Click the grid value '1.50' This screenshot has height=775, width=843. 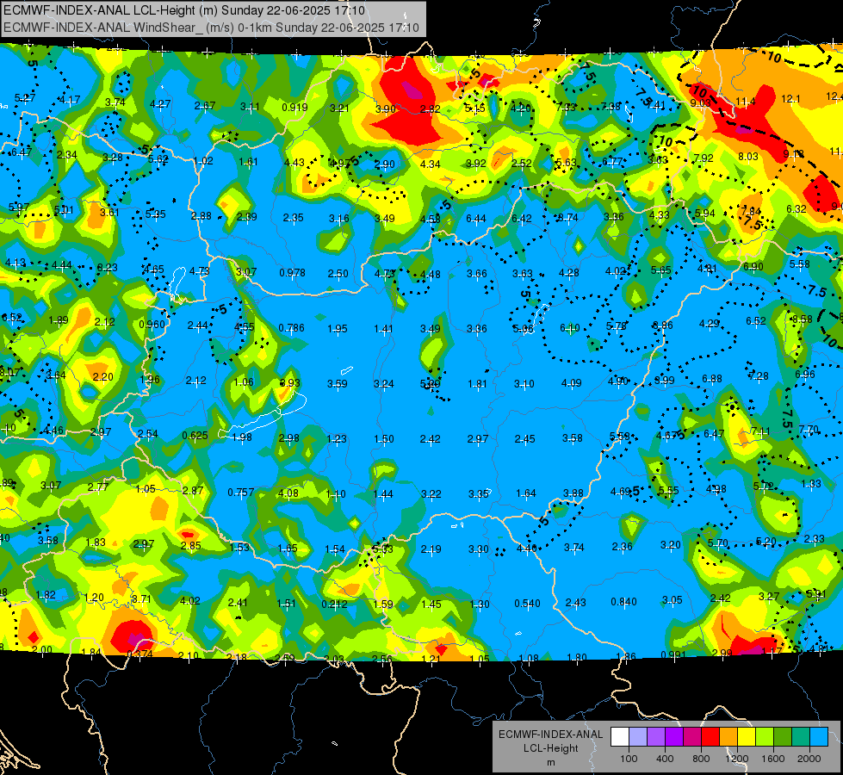click(384, 439)
